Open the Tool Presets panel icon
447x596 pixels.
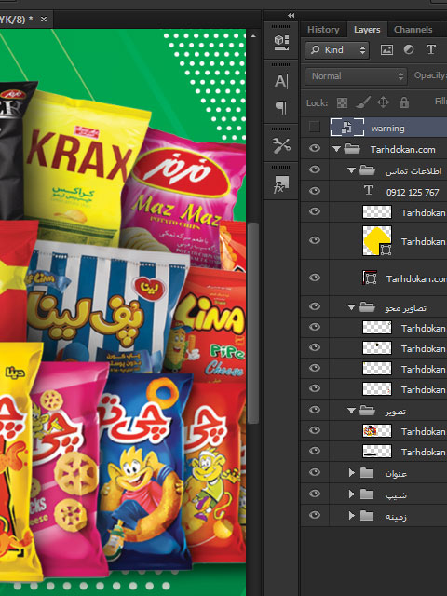281,145
